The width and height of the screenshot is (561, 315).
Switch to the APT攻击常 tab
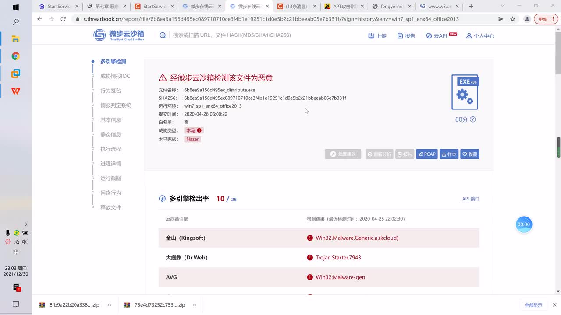click(344, 6)
